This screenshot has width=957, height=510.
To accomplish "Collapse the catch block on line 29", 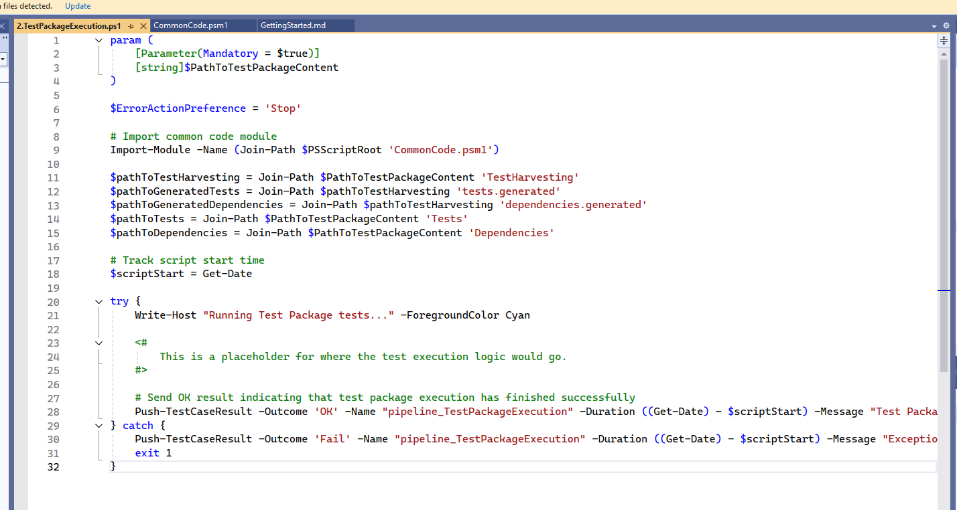I will [99, 425].
